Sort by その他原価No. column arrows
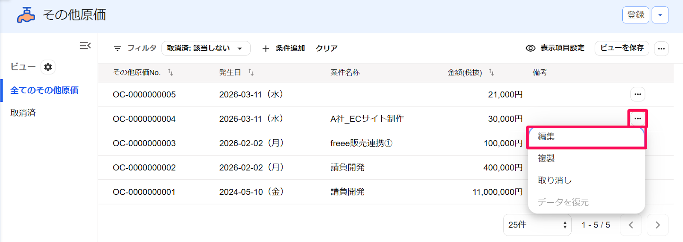Image resolution: width=683 pixels, height=242 pixels. point(170,72)
